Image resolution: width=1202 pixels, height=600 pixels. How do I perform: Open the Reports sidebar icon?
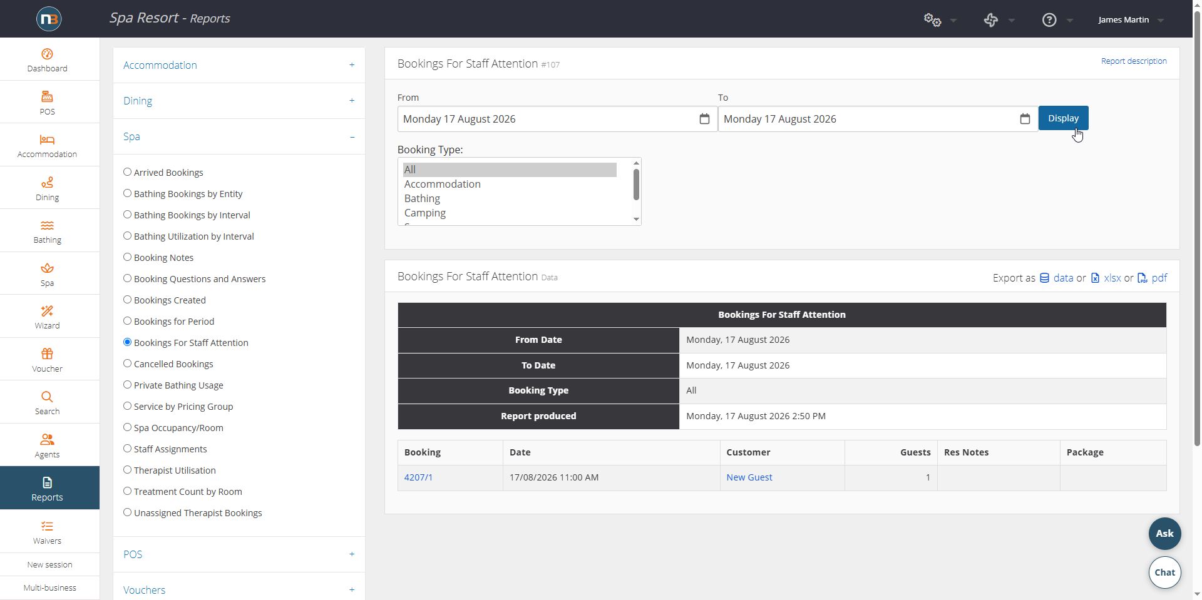pos(47,482)
